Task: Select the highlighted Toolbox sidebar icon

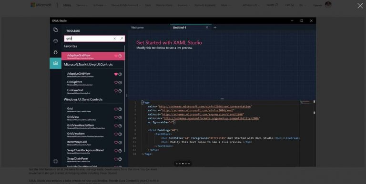Action: click(x=56, y=63)
